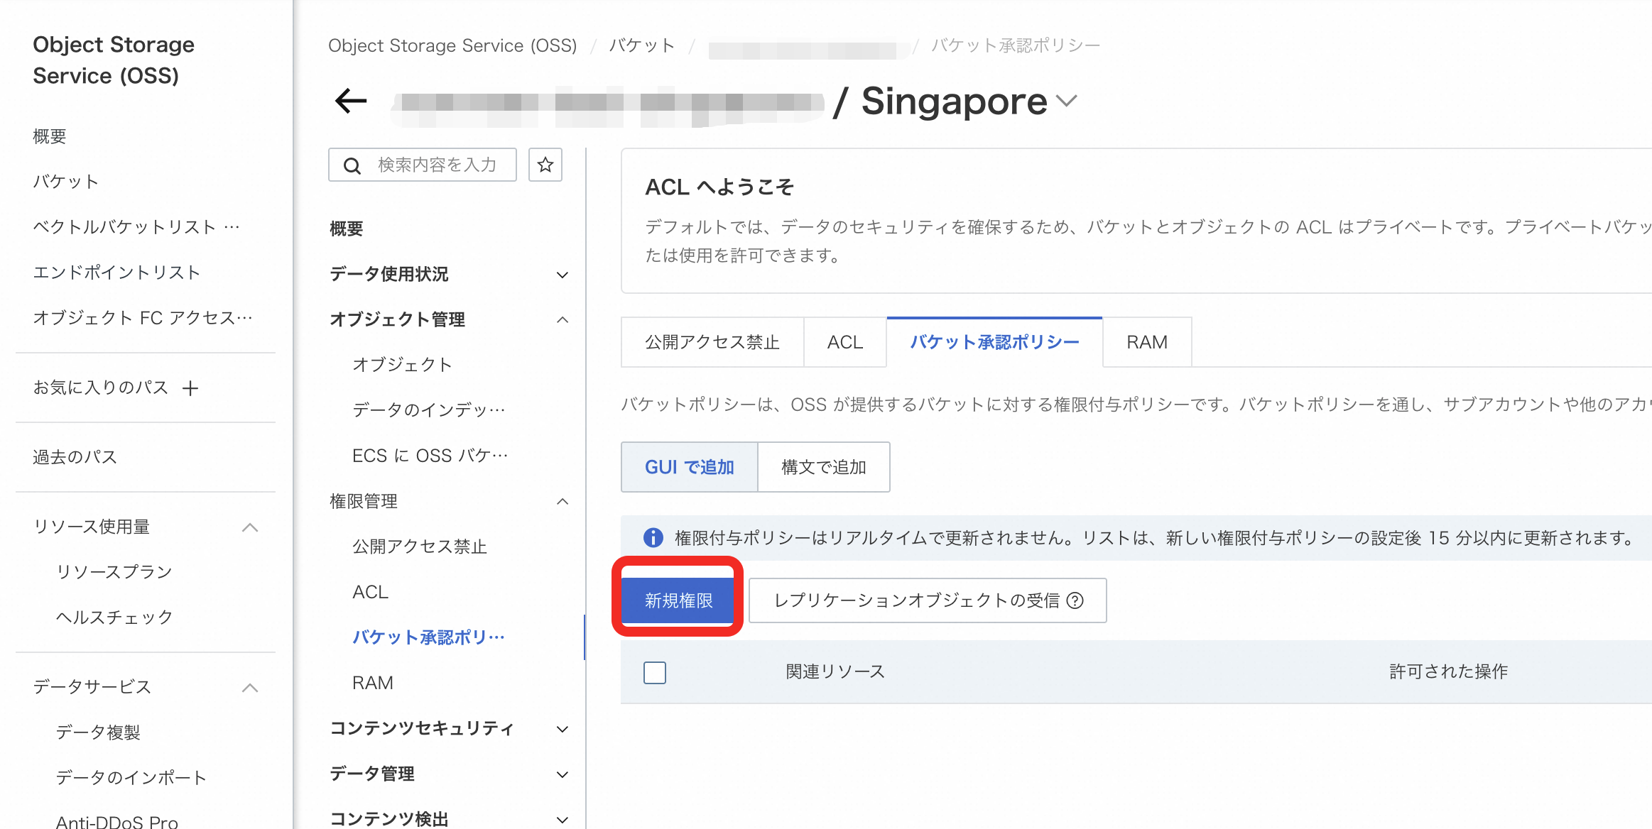Click the star favorites icon
The height and width of the screenshot is (829, 1652).
click(545, 165)
